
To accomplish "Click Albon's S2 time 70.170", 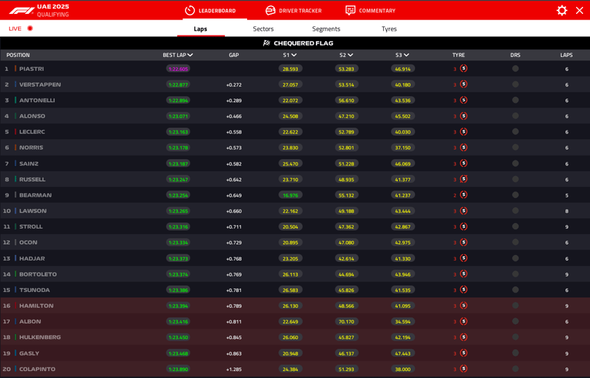I will tap(346, 322).
